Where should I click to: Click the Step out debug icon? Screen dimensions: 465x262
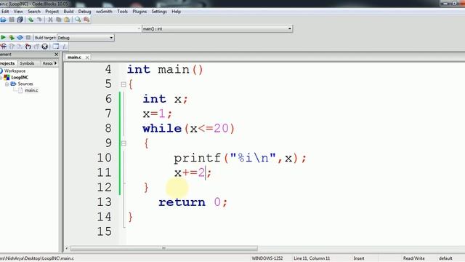coord(36,47)
